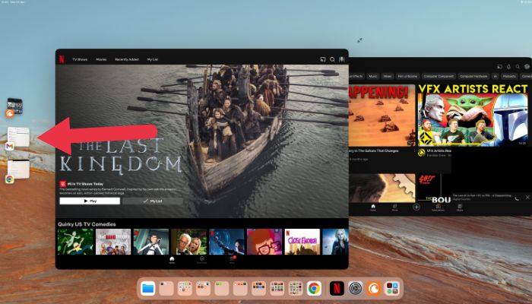The height and width of the screenshot is (304, 532).
Task: Click the Netflix N logo
Action: [62, 59]
